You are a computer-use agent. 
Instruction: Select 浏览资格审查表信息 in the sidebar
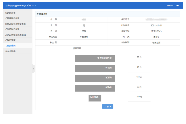pos(17,35)
